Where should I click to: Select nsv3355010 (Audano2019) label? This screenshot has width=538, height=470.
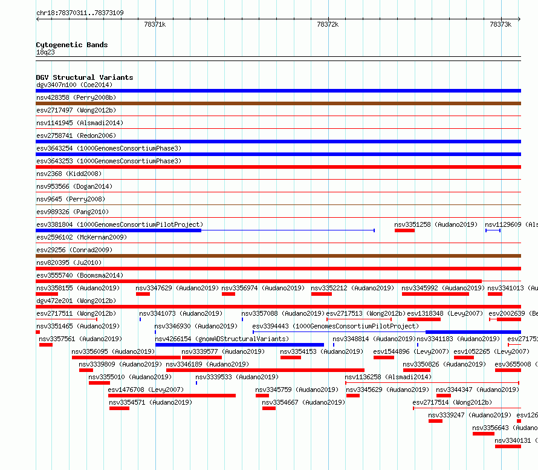(130, 377)
